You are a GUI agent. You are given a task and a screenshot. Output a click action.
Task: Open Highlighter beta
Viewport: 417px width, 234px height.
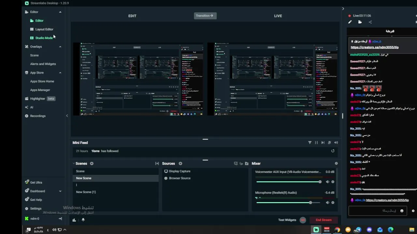point(40,99)
